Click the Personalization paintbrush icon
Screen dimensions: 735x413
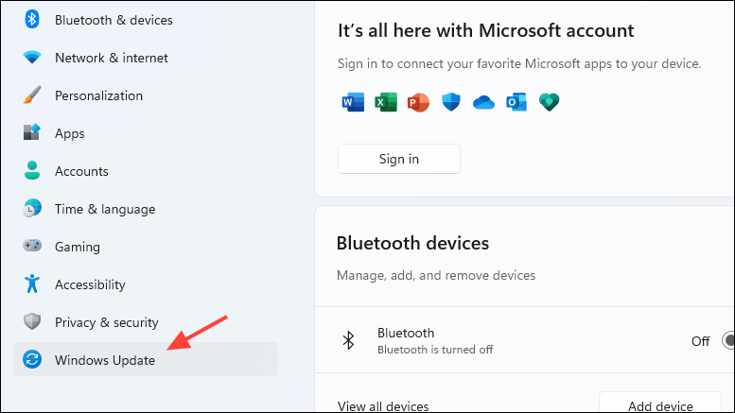tap(32, 95)
